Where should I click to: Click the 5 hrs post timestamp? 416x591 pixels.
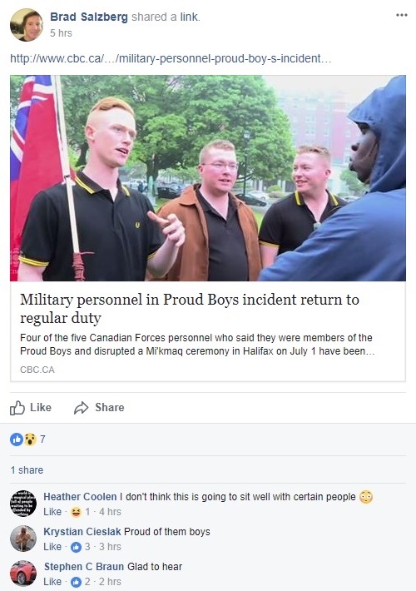pyautogui.click(x=61, y=33)
